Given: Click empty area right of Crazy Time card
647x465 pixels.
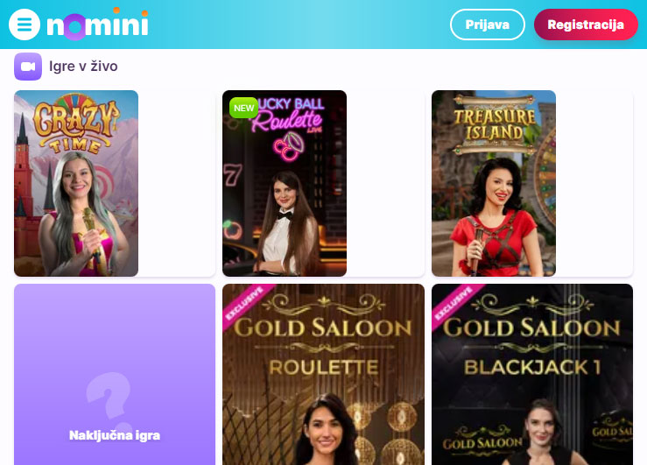Looking at the screenshot, I should coord(177,183).
